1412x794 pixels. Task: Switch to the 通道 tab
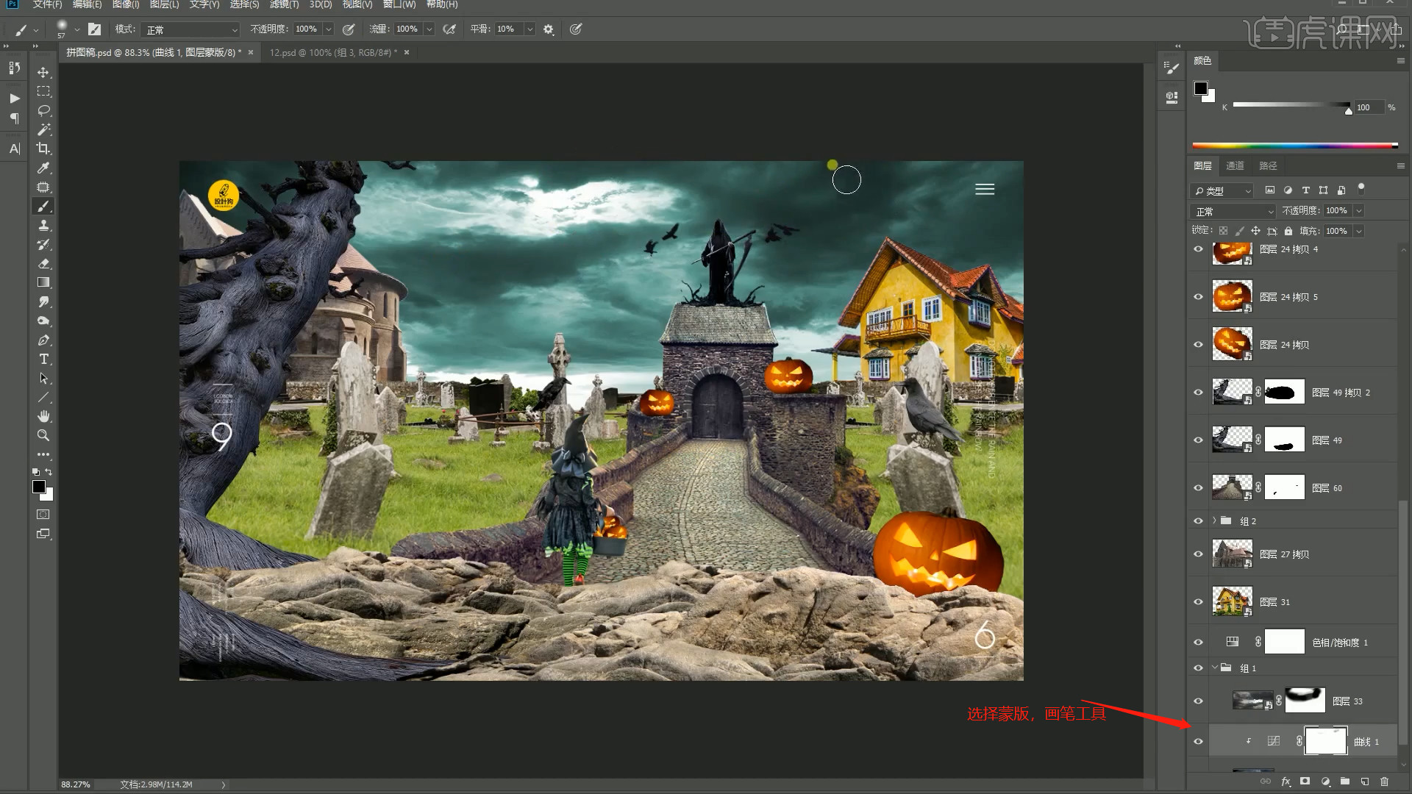point(1235,165)
